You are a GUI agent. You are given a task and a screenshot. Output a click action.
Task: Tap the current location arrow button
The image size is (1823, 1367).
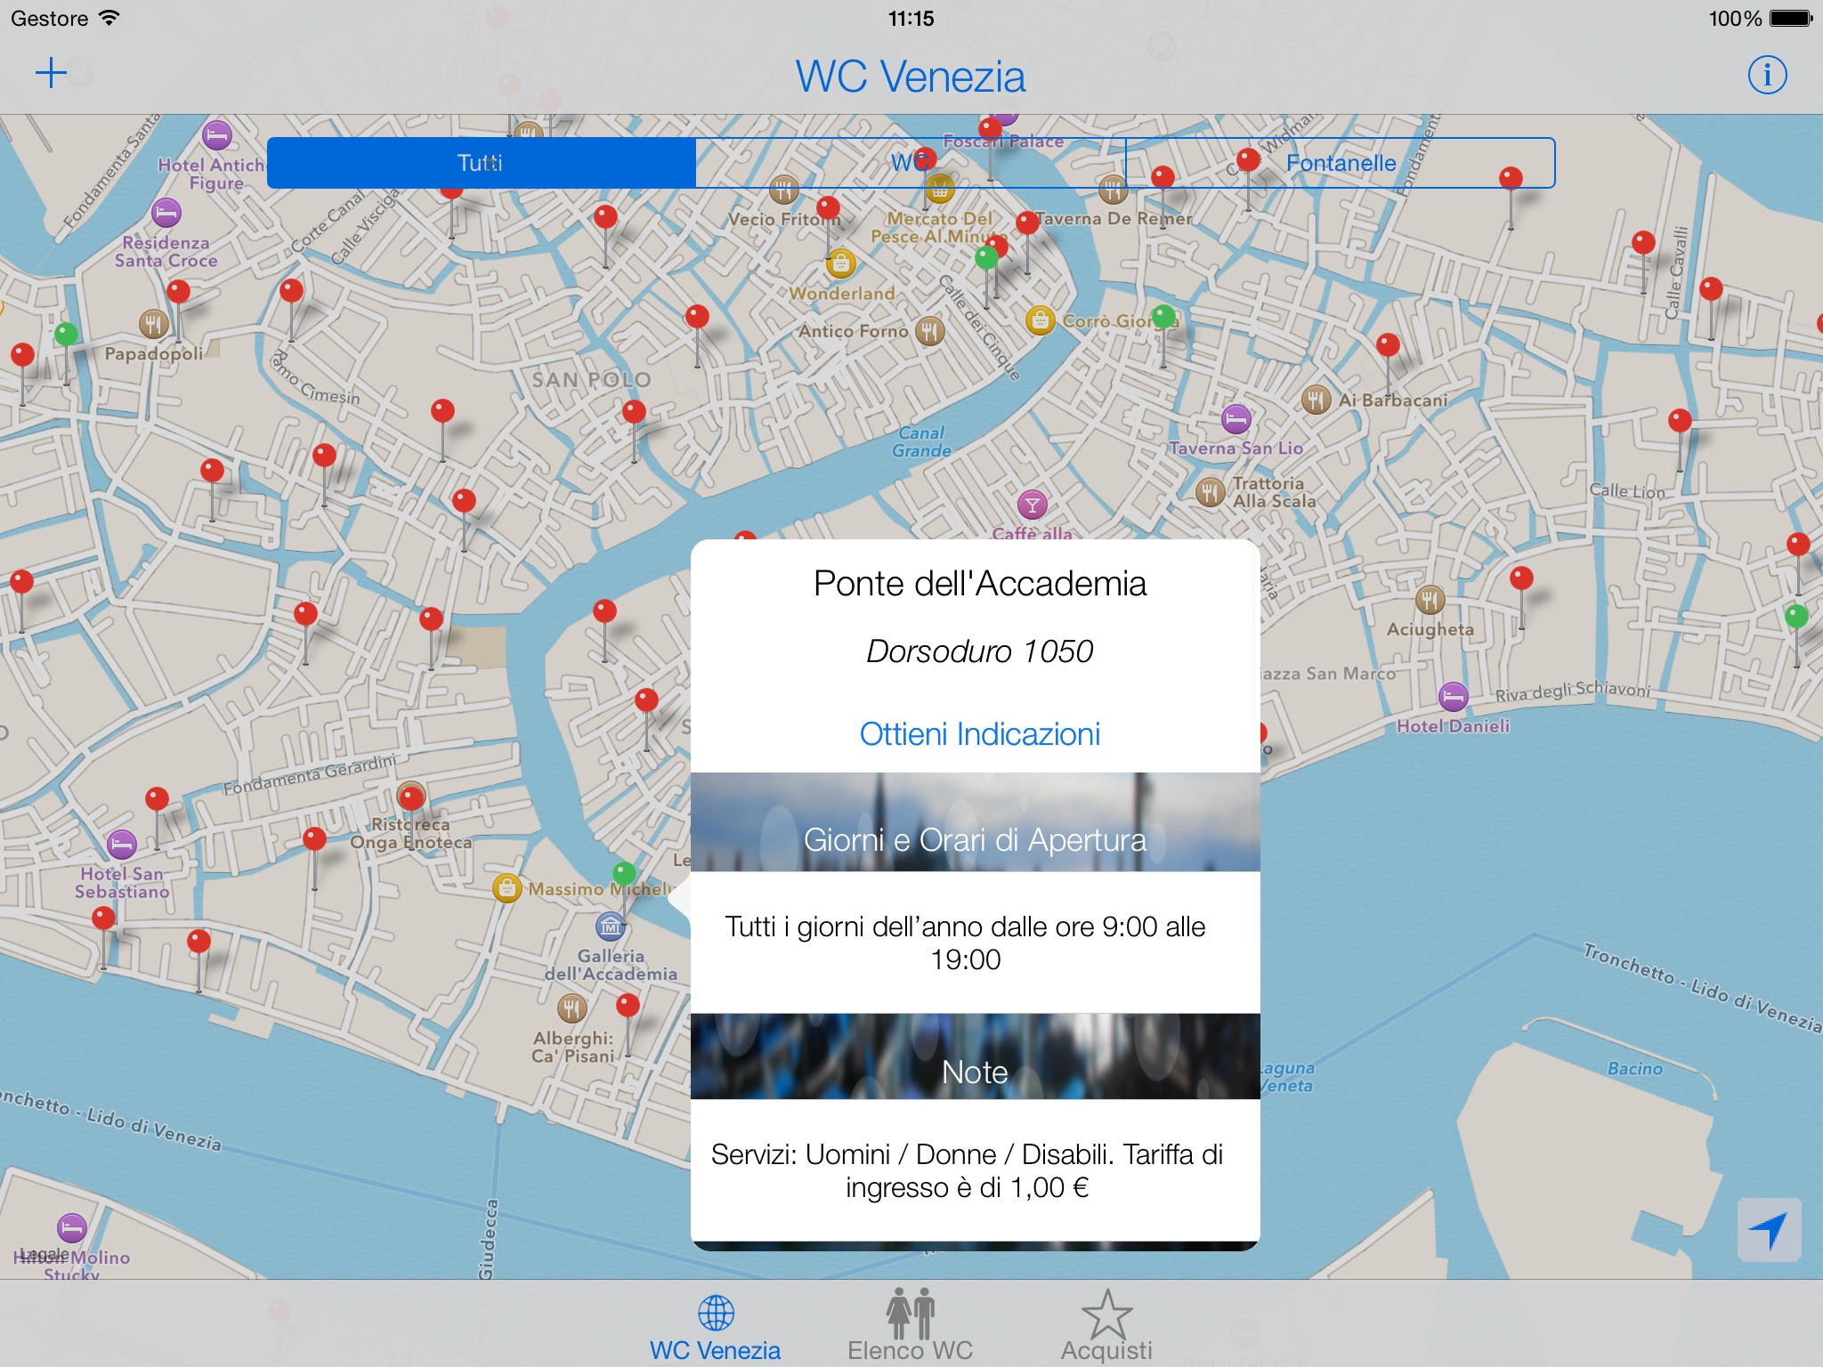1769,1230
